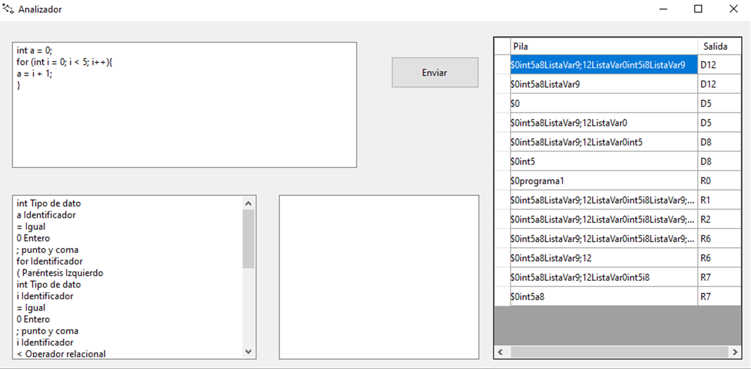
Task: Click the grid's right scroll arrow
Action: pyautogui.click(x=735, y=352)
